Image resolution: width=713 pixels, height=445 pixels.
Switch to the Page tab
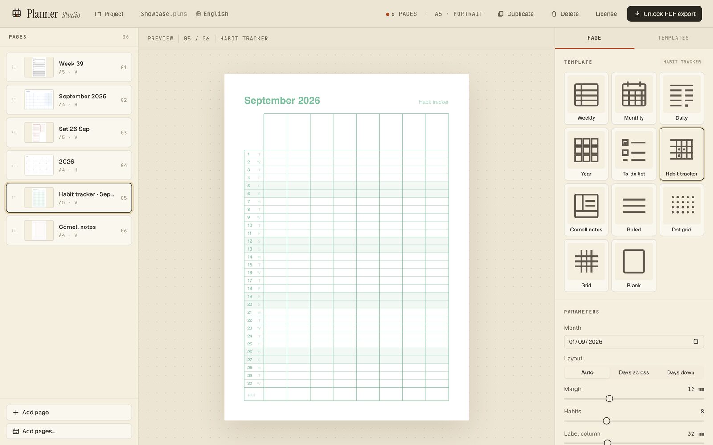[x=594, y=38]
